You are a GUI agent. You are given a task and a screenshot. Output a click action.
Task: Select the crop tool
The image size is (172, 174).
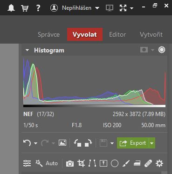[x=81, y=163]
